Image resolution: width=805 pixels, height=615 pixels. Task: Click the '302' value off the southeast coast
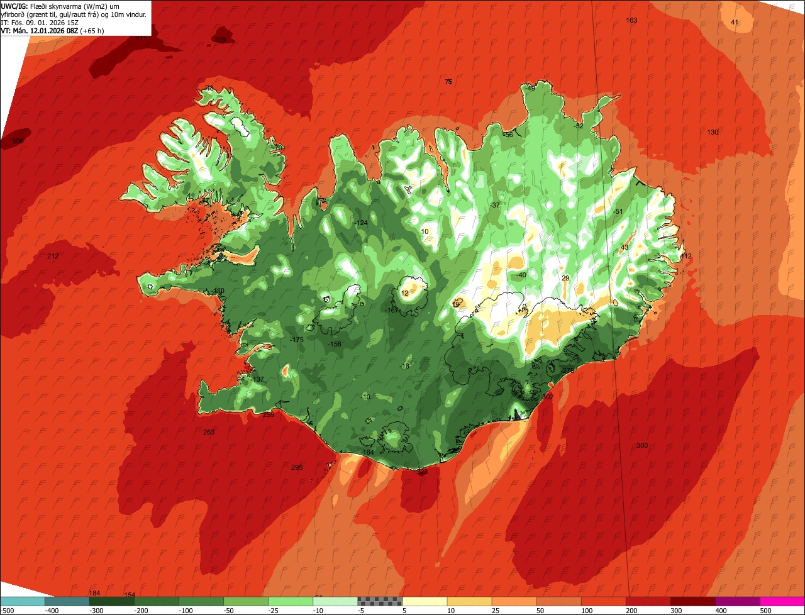pyautogui.click(x=547, y=397)
